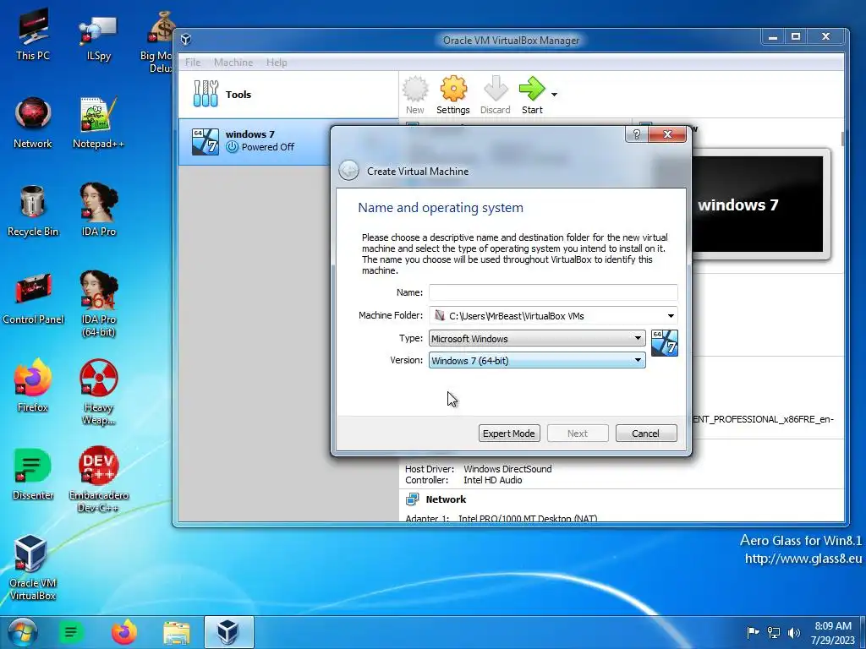Select the Firefox desktop shortcut
The height and width of the screenshot is (649, 866).
click(33, 385)
